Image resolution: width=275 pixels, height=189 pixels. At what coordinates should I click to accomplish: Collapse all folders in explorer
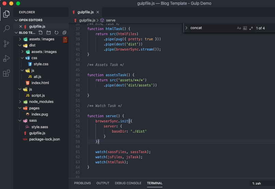pyautogui.click(x=64, y=33)
